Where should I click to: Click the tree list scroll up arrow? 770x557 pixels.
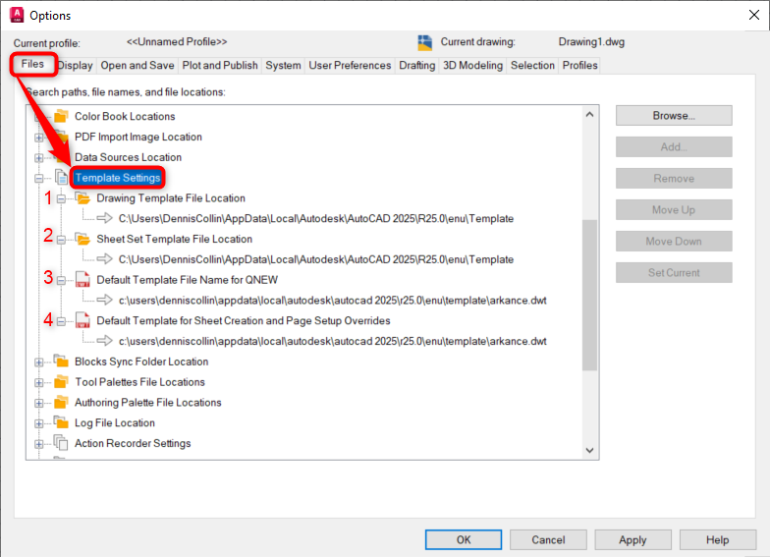pos(589,114)
